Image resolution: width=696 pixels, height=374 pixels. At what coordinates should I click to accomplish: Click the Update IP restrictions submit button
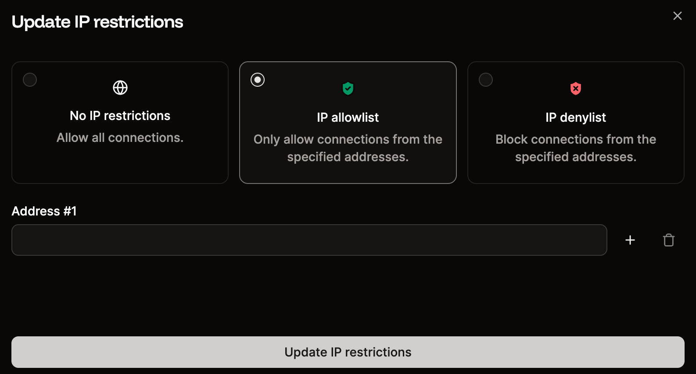(x=348, y=352)
